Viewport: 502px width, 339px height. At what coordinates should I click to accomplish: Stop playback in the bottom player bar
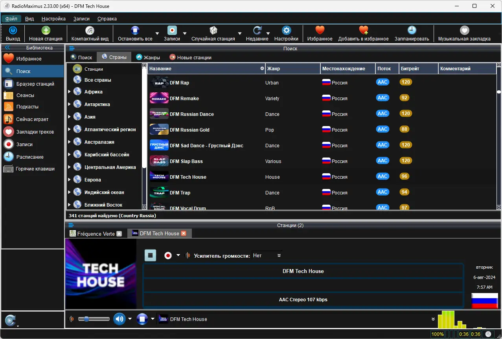coord(142,319)
